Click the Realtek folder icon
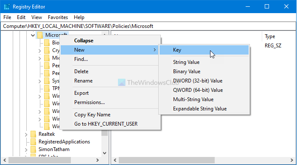 [x=33, y=134]
